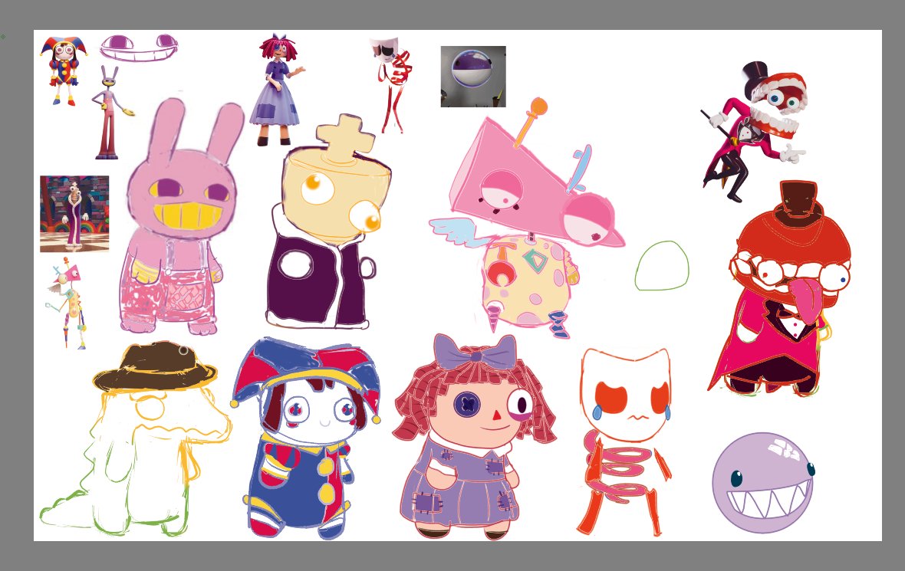Select the top-hat dentures ringmaster reference image
Screen dimensions: 905x571
(x=754, y=132)
